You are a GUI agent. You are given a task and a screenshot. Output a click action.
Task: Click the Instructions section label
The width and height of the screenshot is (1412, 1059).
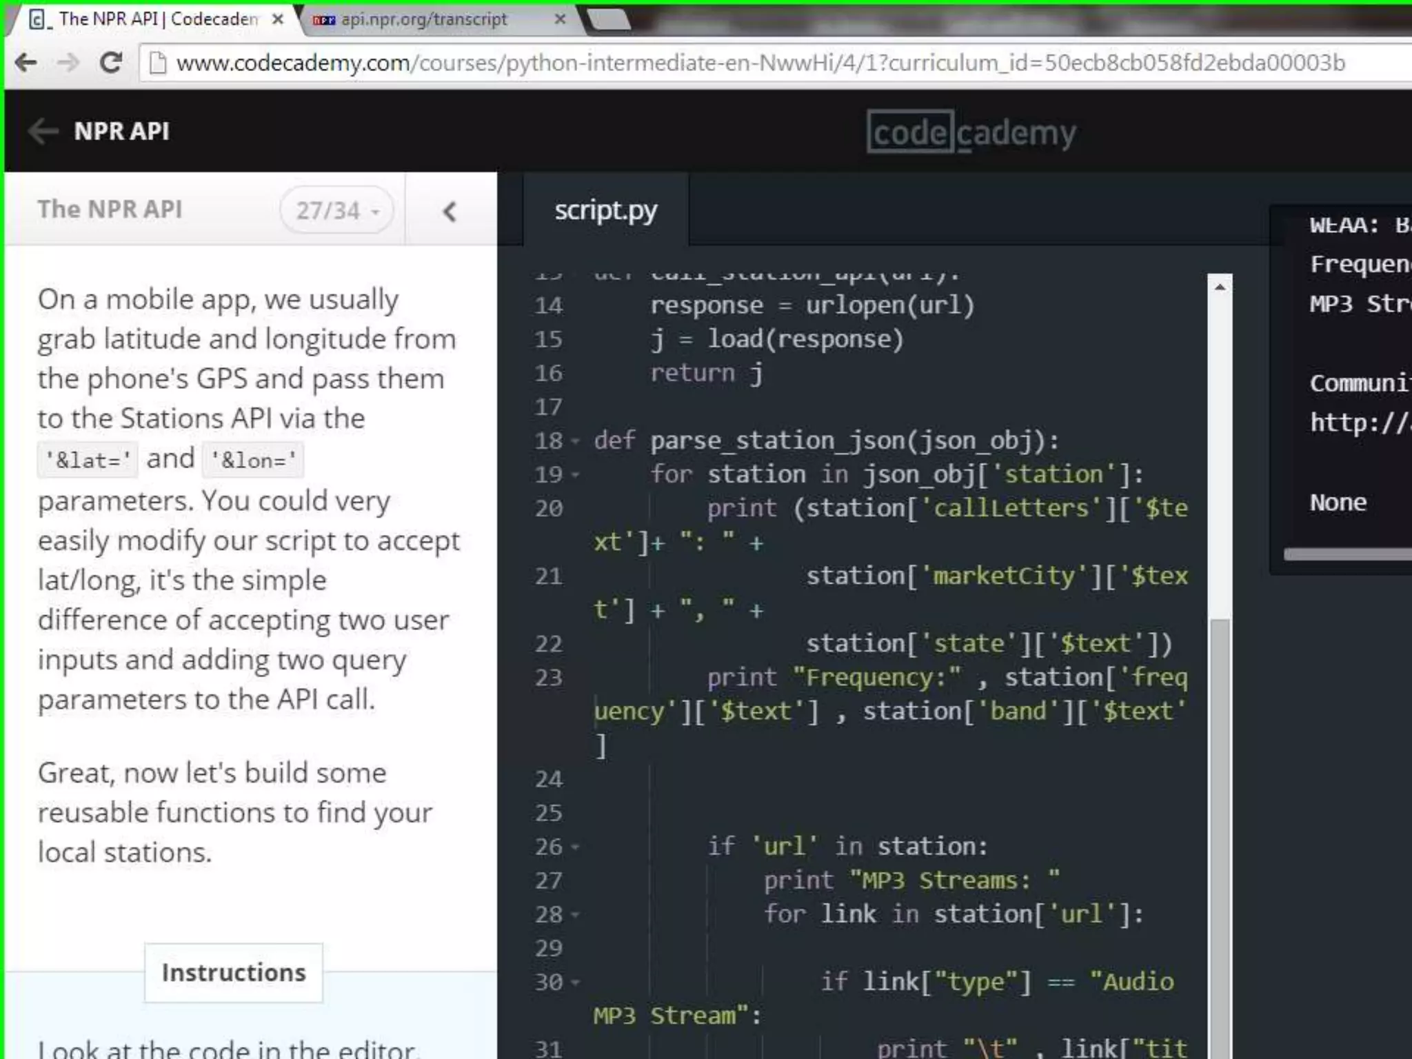tap(234, 972)
